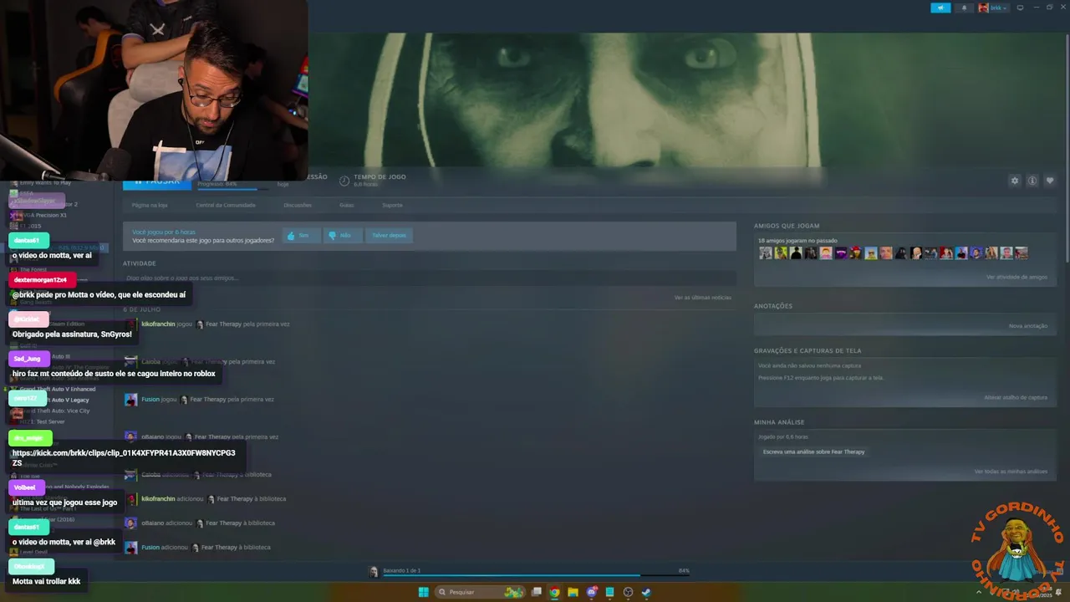Screen dimensions: 1070x602
Task: Open Task View on taskbar
Action: (x=537, y=592)
